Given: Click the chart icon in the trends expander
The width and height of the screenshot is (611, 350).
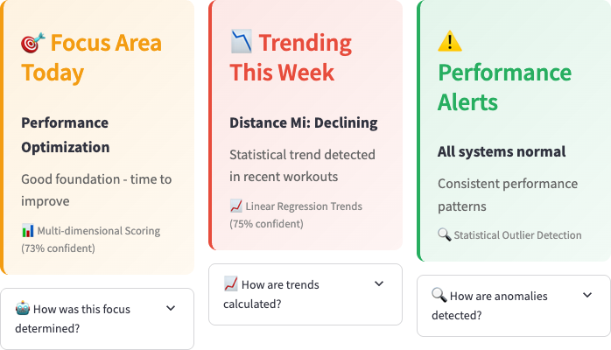Looking at the screenshot, I should [231, 283].
